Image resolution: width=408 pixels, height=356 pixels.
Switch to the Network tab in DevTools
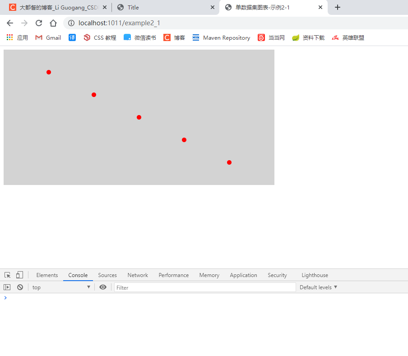click(x=138, y=275)
